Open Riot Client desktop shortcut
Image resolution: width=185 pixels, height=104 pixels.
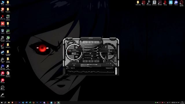(3, 81)
